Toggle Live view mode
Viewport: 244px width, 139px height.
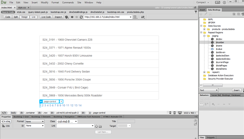(33, 17)
